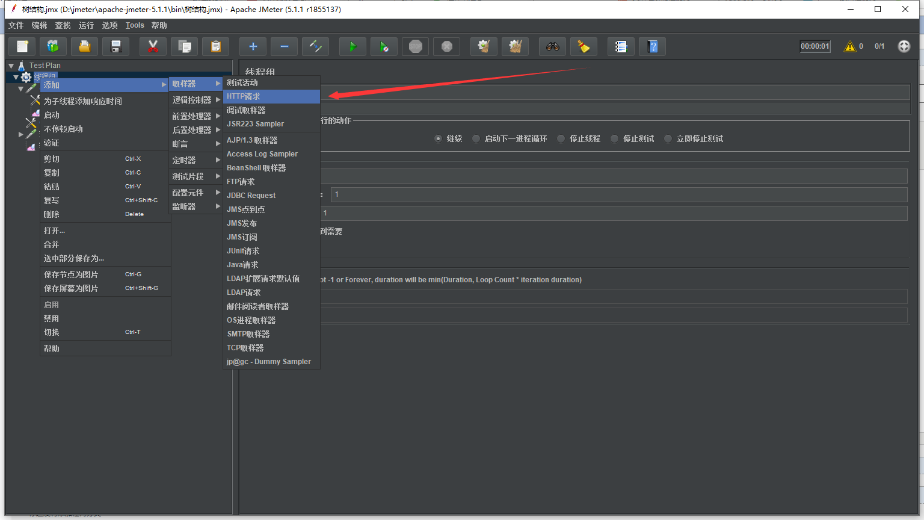Expand the 监听器 submenu
This screenshot has width=924, height=520.
pos(196,206)
